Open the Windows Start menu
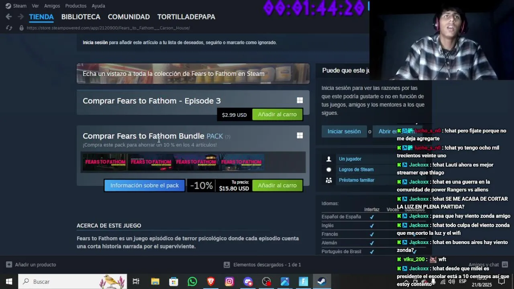This screenshot has width=514, height=289. (9, 281)
